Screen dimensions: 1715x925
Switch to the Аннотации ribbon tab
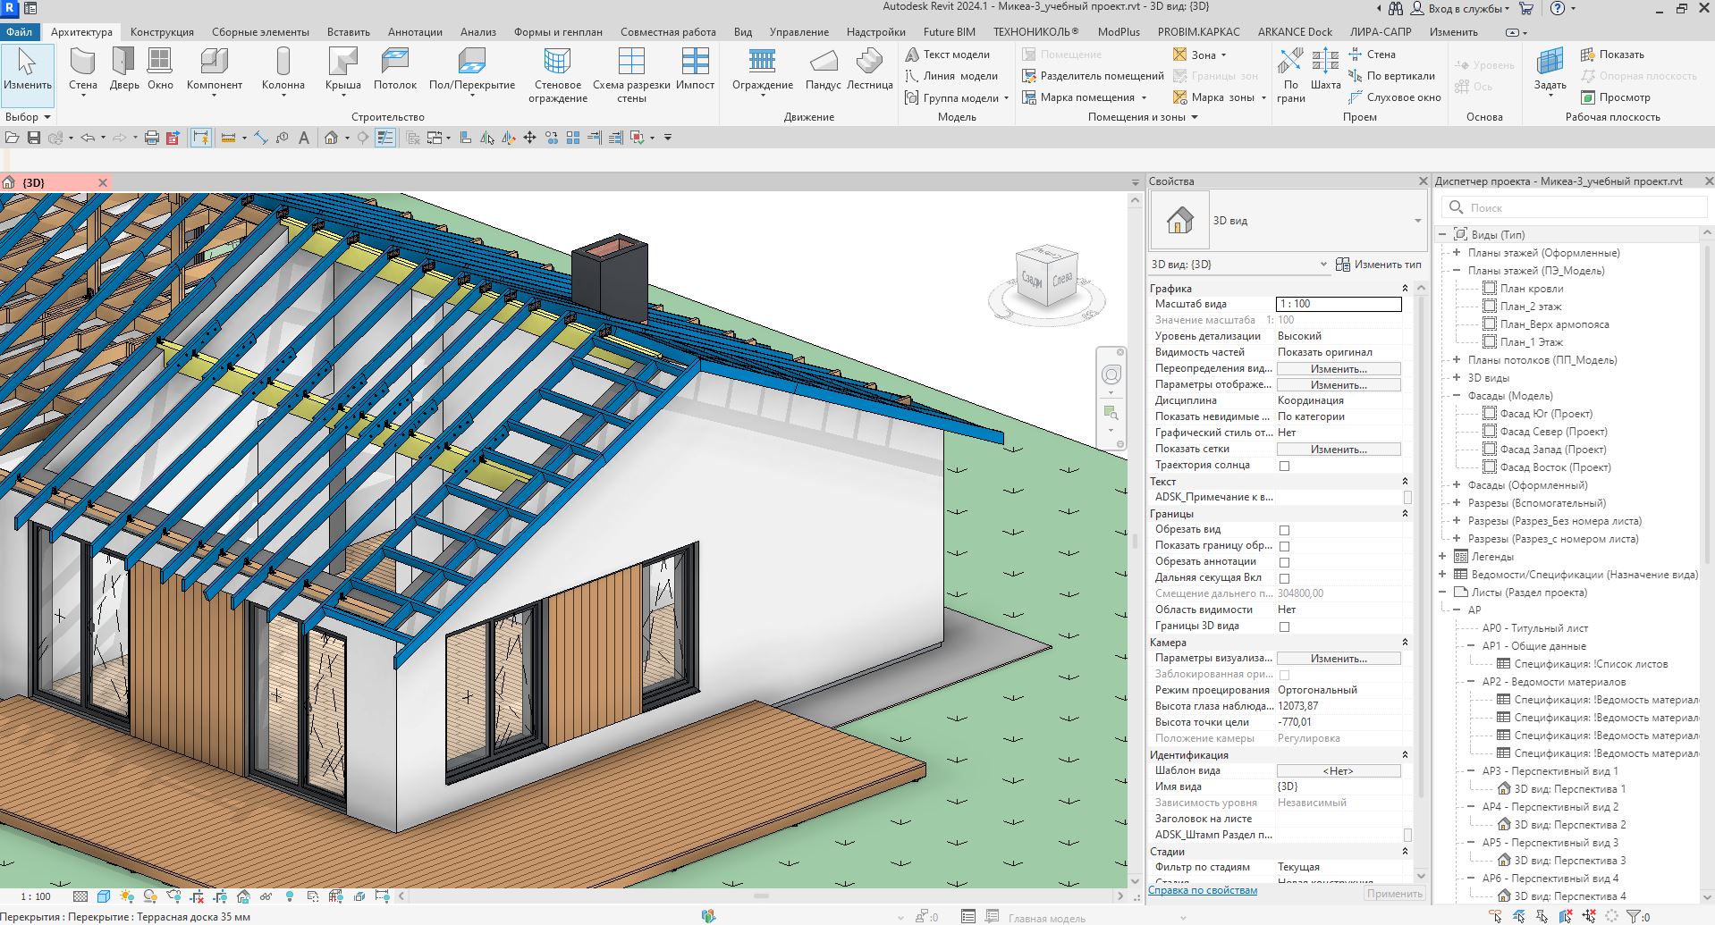tap(415, 32)
